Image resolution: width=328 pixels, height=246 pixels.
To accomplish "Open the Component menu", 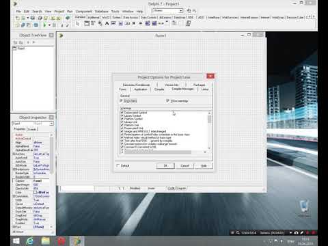I will pos(84,12).
